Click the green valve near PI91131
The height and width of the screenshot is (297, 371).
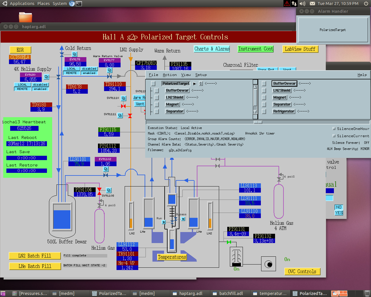pos(229,242)
